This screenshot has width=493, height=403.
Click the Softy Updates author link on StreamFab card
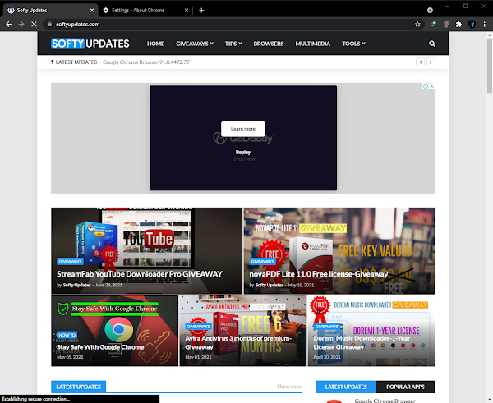click(77, 285)
